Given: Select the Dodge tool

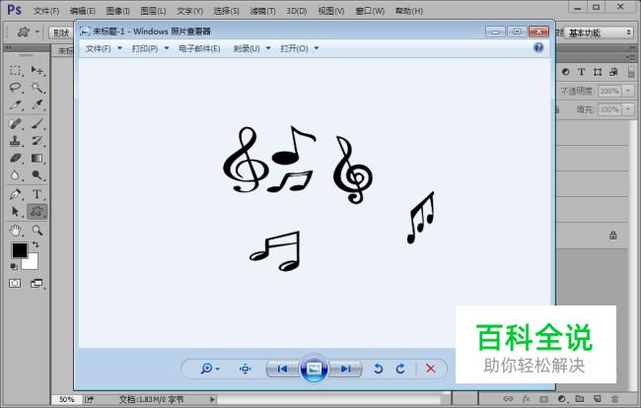Looking at the screenshot, I should [x=37, y=175].
